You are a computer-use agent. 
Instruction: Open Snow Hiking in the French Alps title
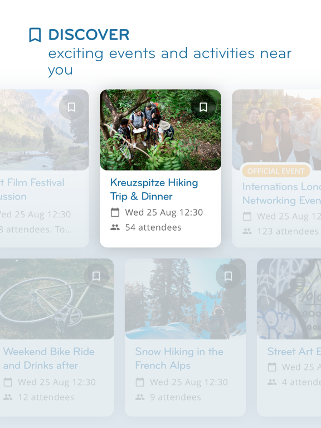pyautogui.click(x=179, y=358)
